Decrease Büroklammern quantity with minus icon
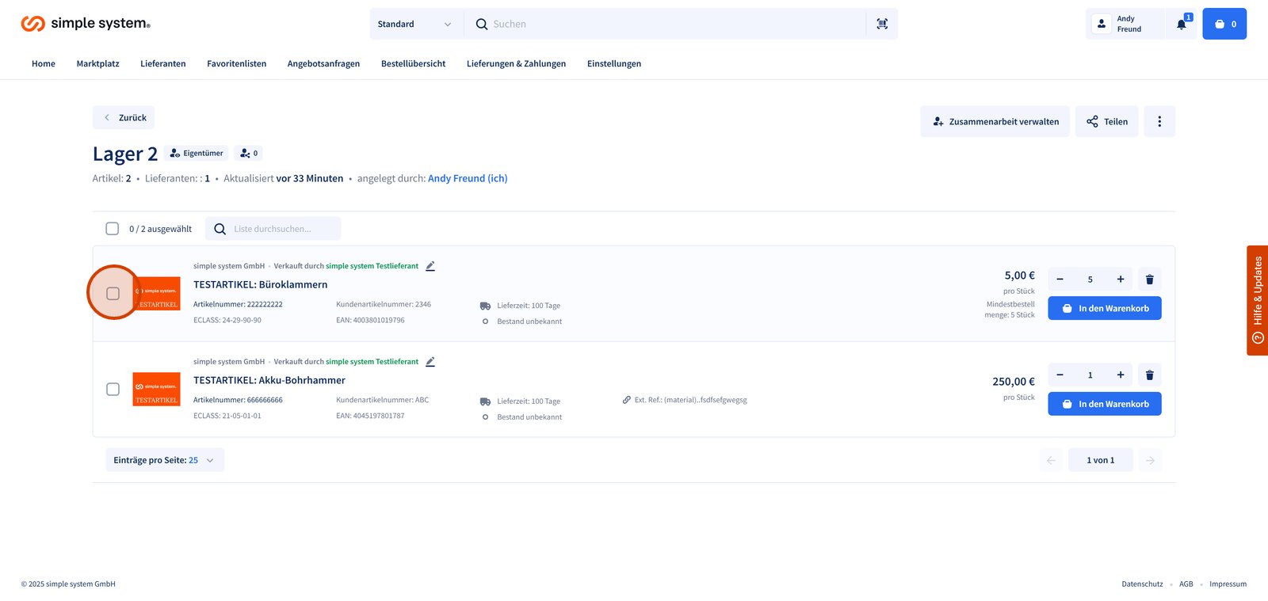1268x601 pixels. tap(1060, 280)
